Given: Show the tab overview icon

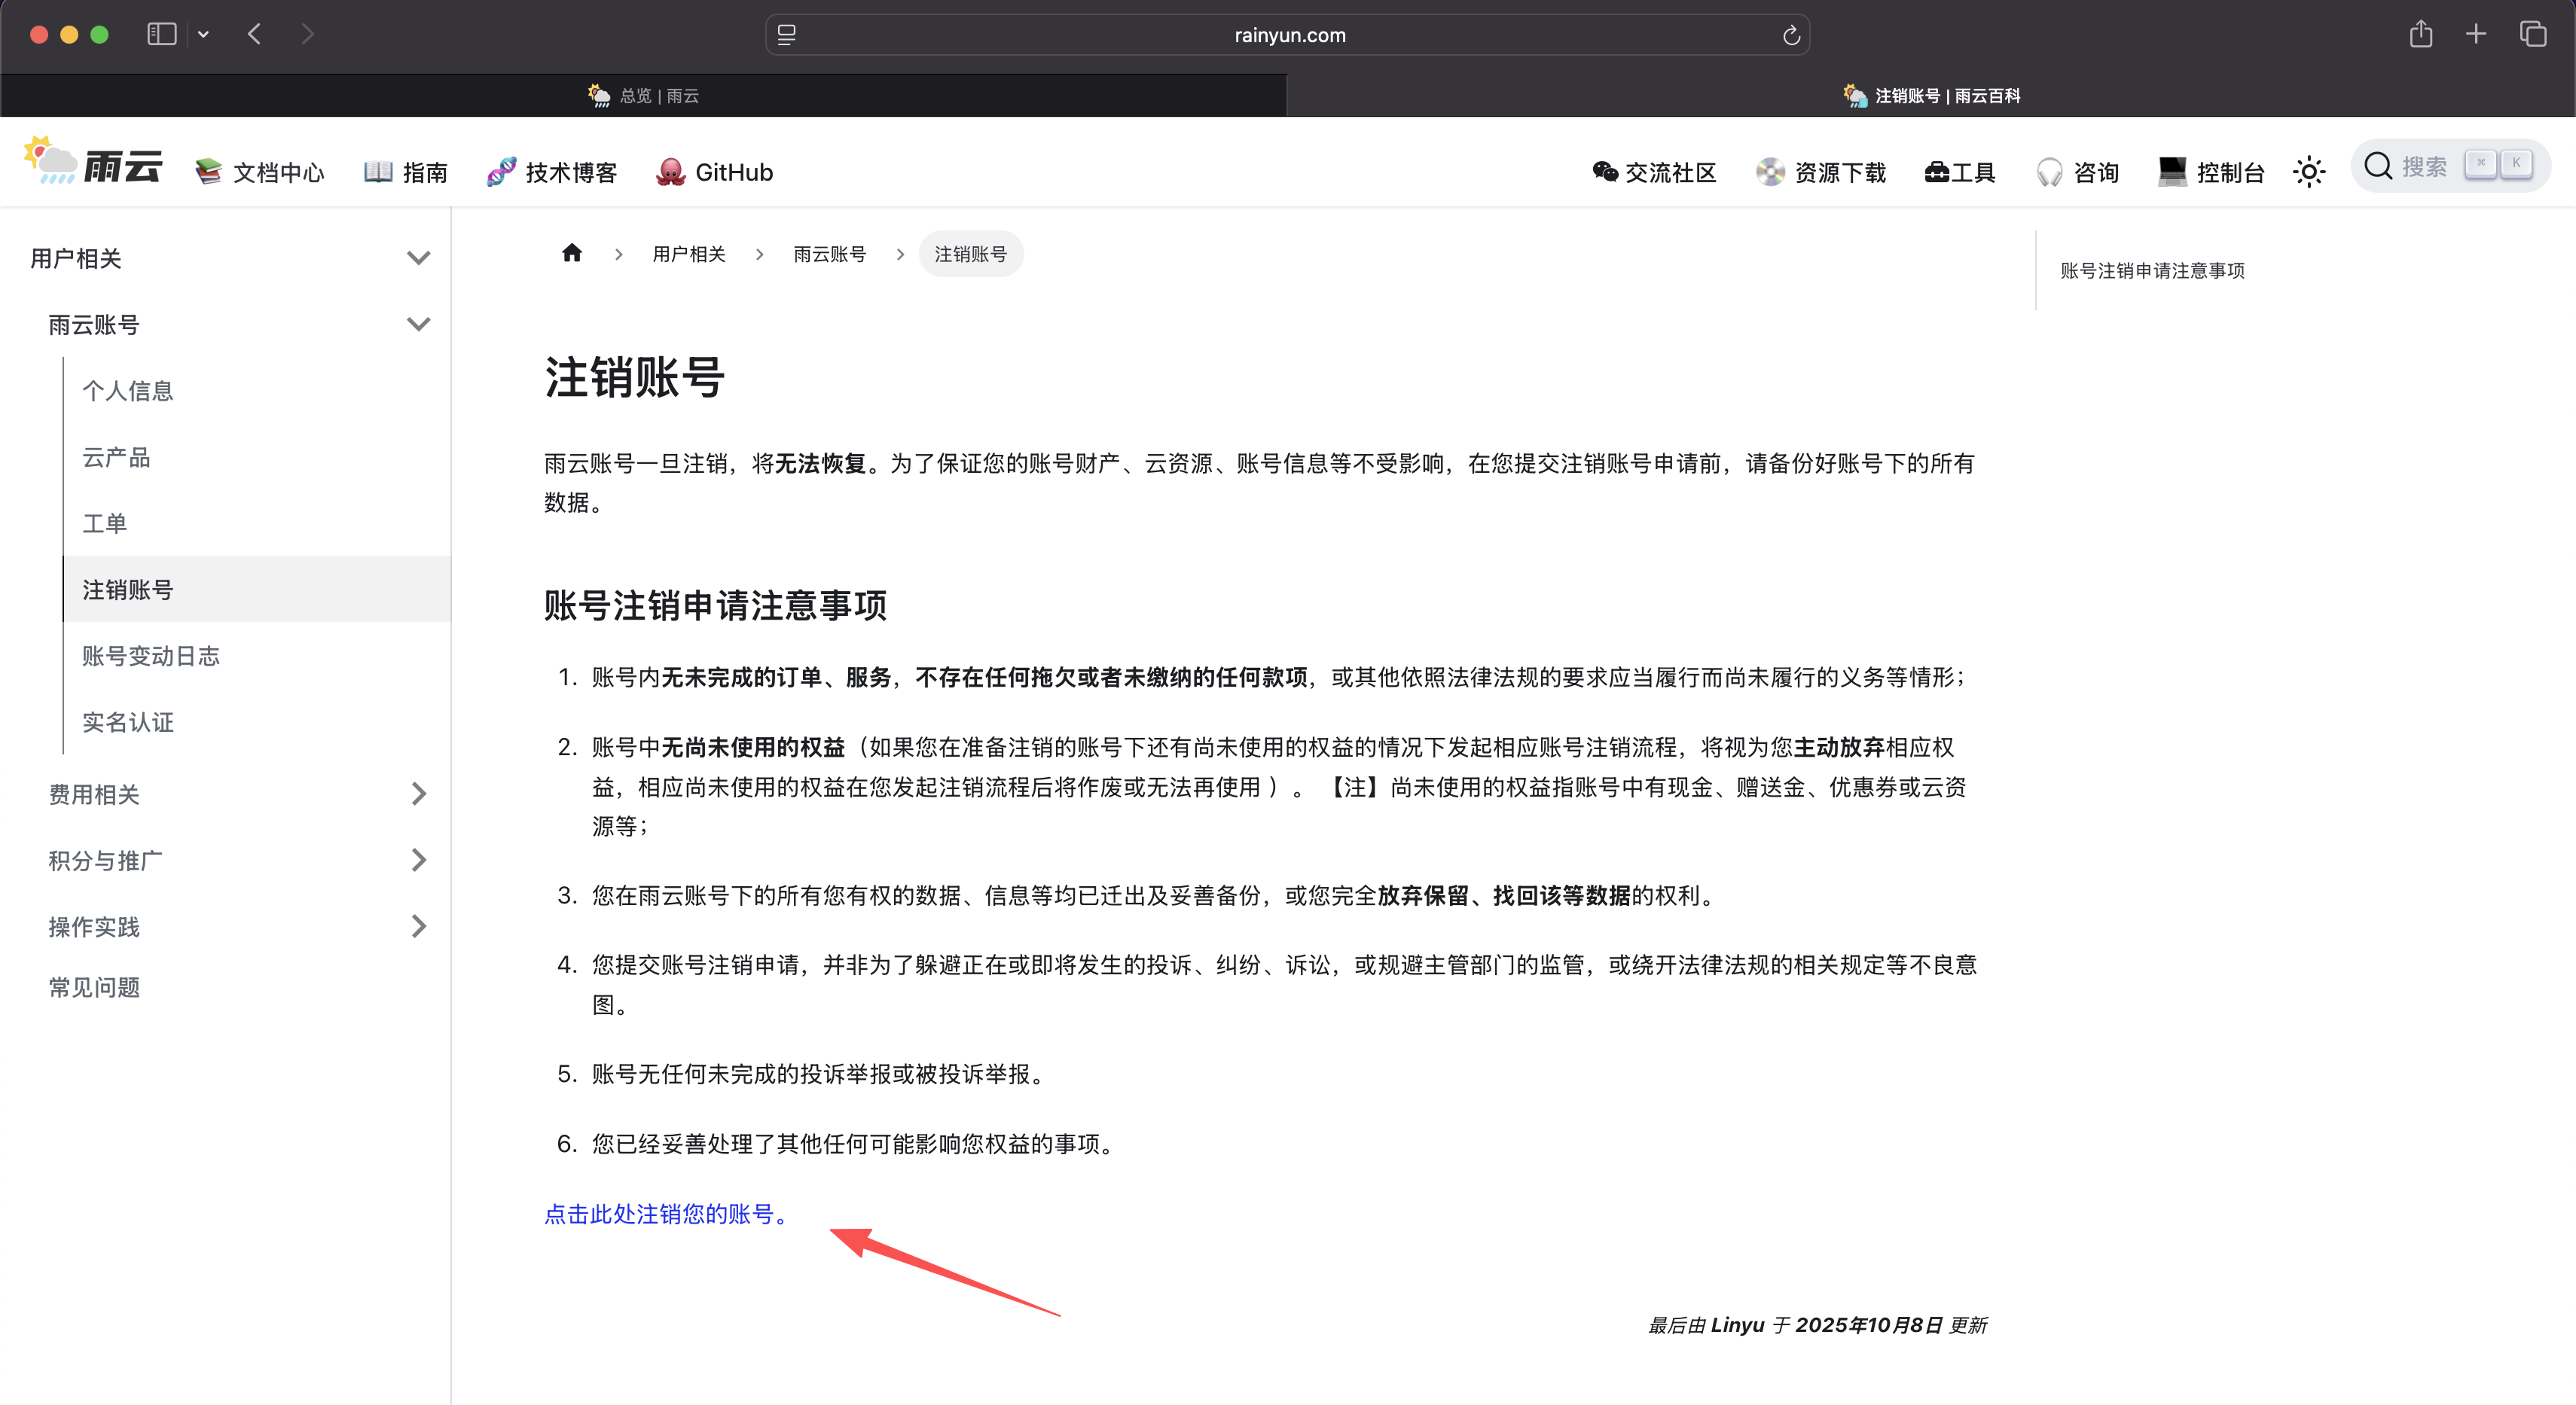Looking at the screenshot, I should click(2532, 35).
